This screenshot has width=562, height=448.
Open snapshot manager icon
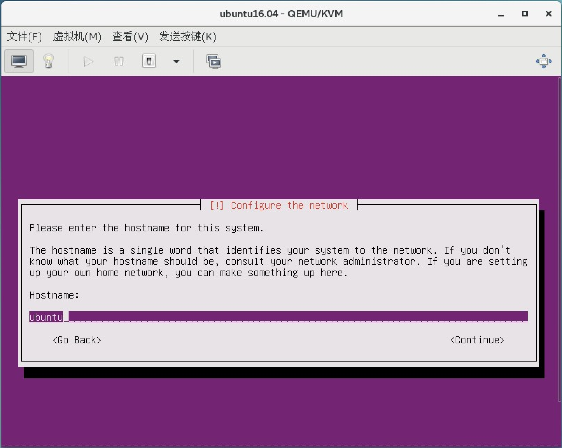(214, 62)
